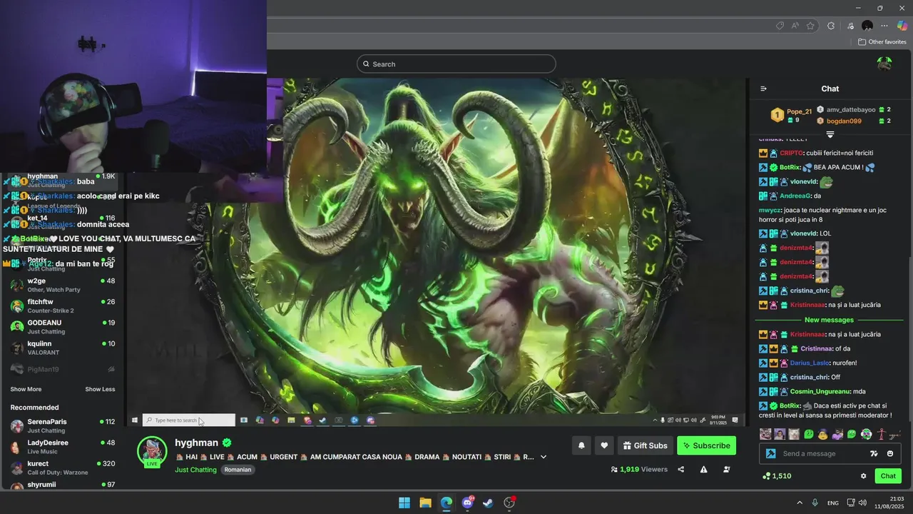
Task: Open the user profile avatar on Kick
Action: point(884,64)
